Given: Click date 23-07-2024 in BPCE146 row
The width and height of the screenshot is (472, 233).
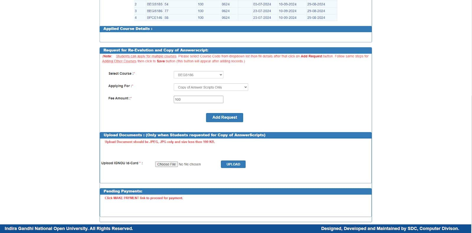Looking at the screenshot, I should pos(262,18).
